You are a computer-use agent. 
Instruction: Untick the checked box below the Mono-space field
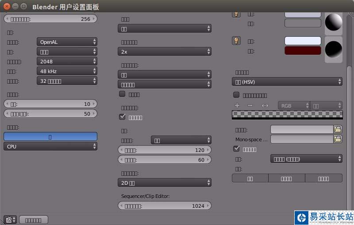tap(236, 148)
